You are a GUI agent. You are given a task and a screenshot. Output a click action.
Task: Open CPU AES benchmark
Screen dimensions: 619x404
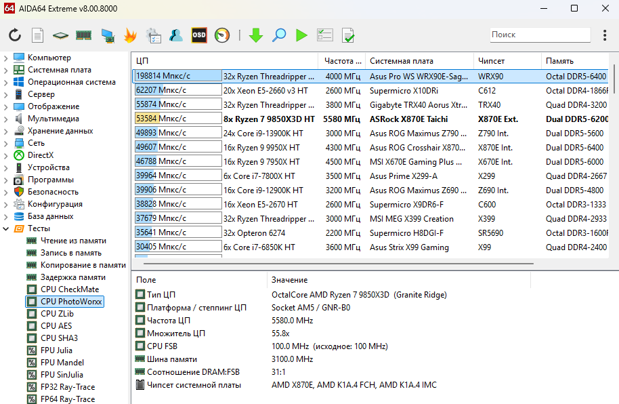tap(56, 326)
